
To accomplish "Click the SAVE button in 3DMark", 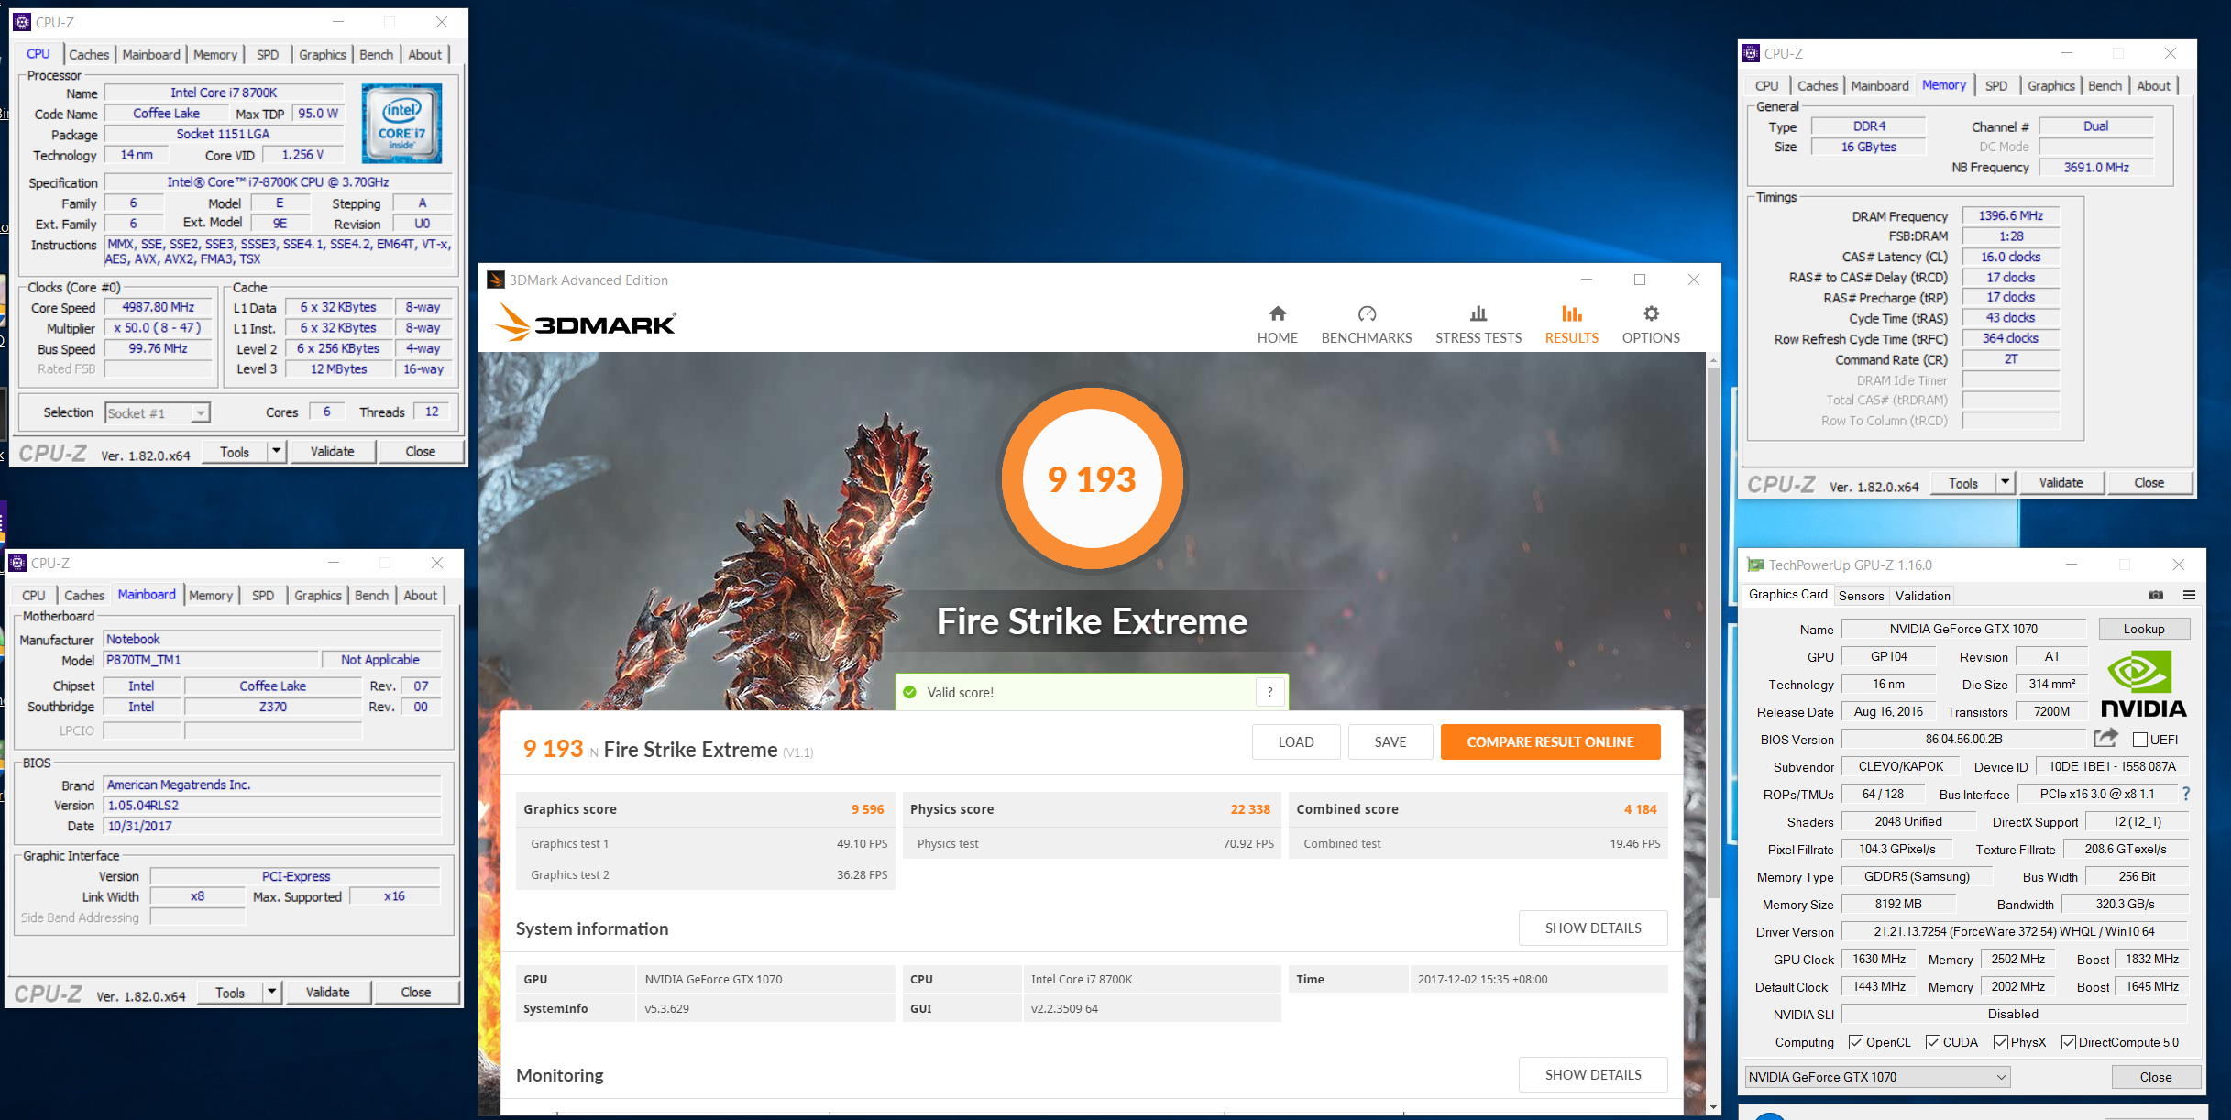I will (x=1390, y=741).
